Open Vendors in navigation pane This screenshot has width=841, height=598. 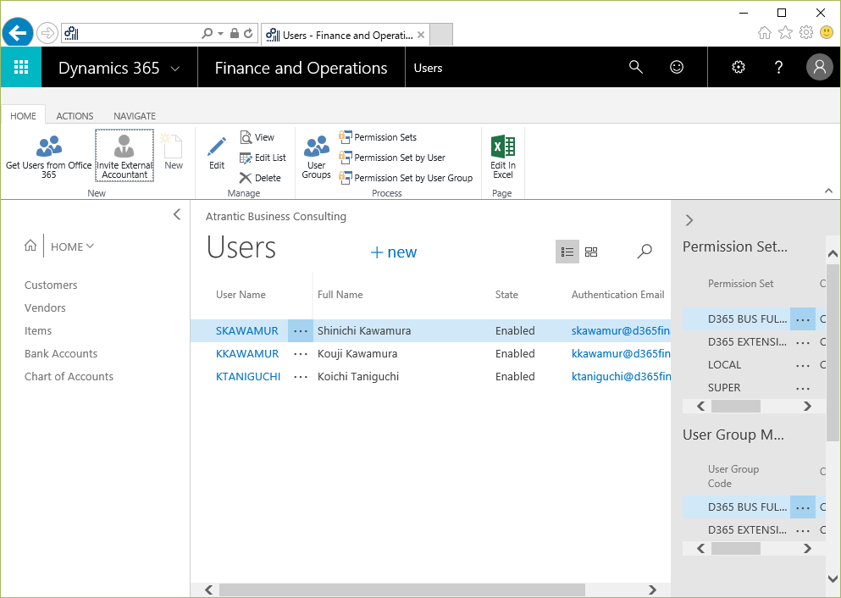tap(45, 307)
